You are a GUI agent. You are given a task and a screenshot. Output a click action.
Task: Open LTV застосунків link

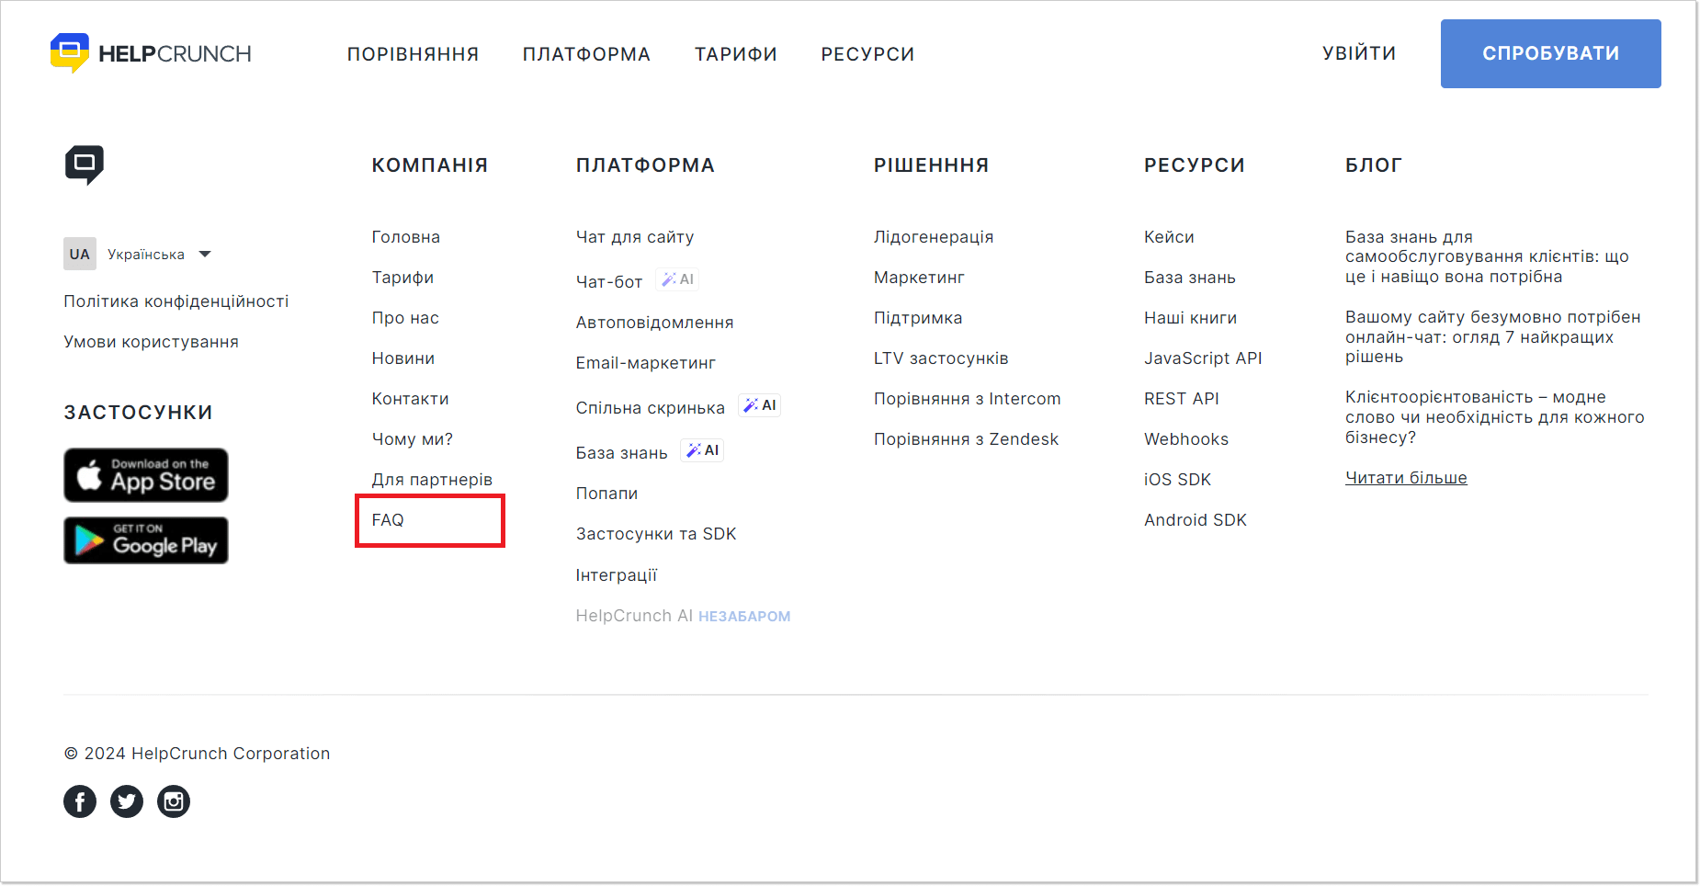click(x=941, y=358)
